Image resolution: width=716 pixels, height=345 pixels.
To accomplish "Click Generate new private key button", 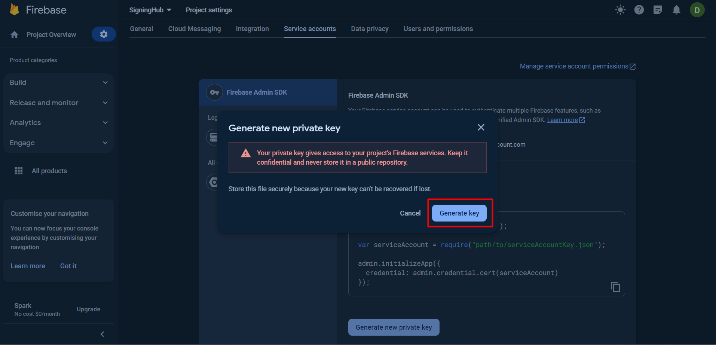I will click(394, 327).
